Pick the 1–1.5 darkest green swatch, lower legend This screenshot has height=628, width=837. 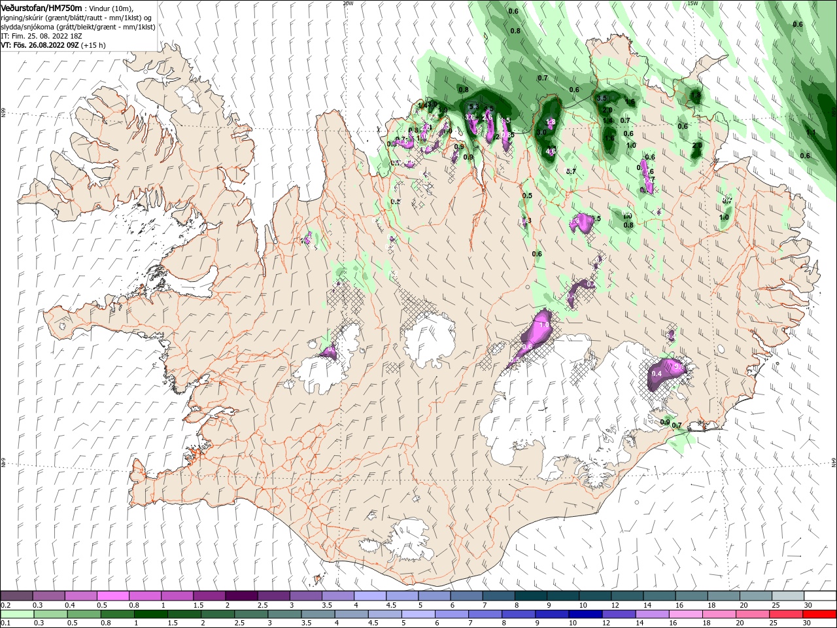(x=151, y=614)
